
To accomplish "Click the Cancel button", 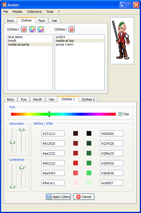I will click(x=84, y=197).
